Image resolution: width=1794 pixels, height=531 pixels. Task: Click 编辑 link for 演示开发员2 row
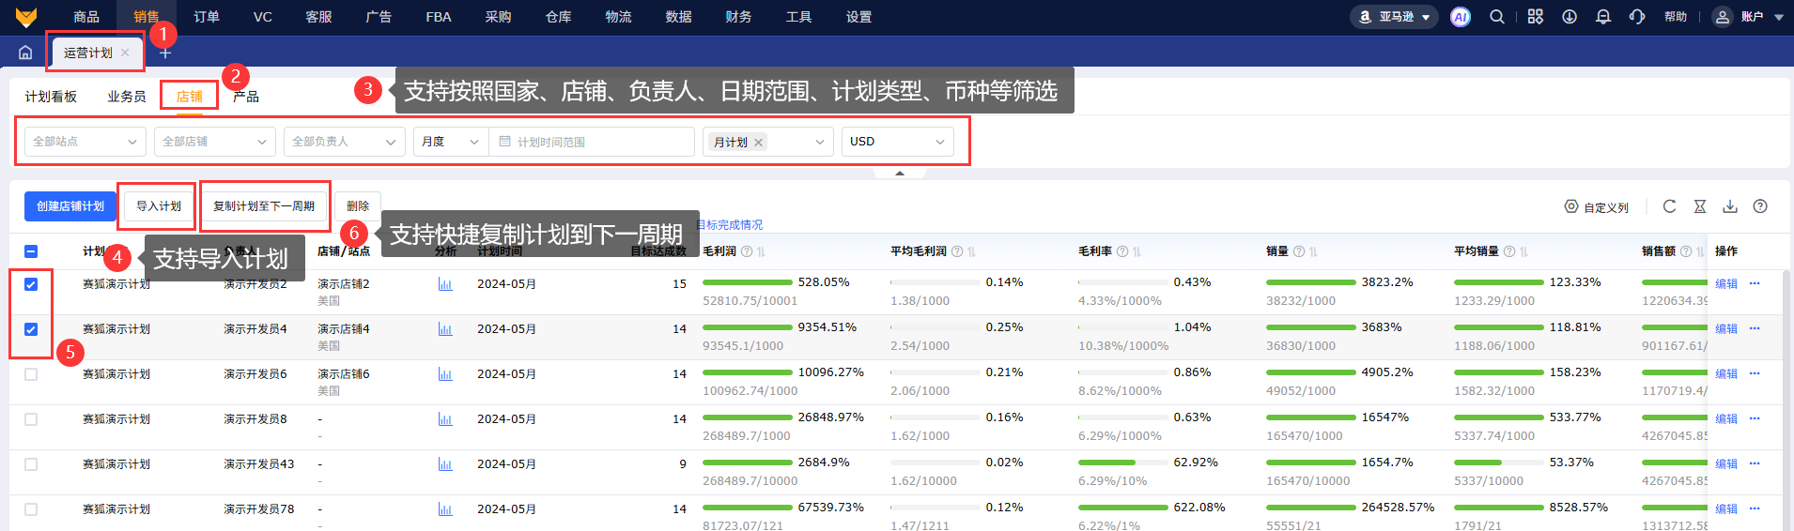tap(1726, 284)
